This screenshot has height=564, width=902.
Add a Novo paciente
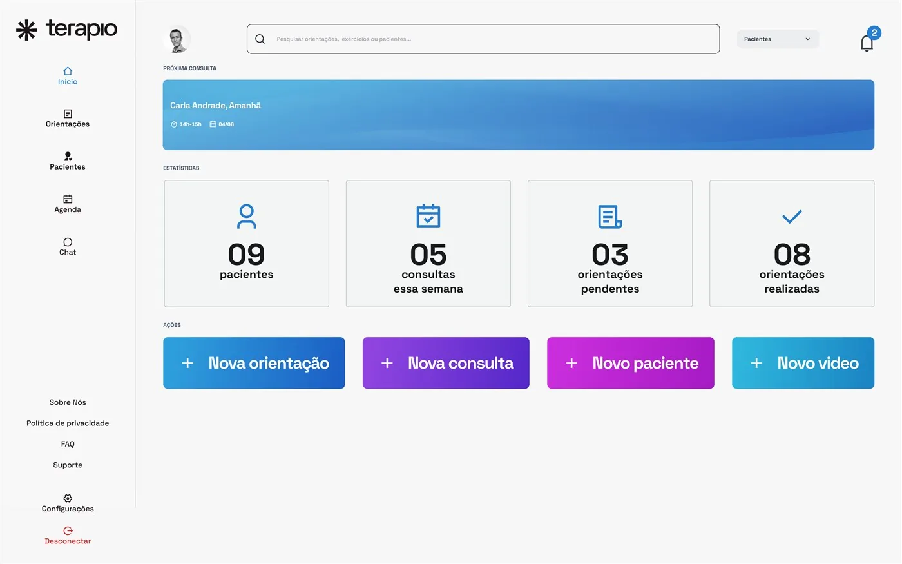point(631,363)
